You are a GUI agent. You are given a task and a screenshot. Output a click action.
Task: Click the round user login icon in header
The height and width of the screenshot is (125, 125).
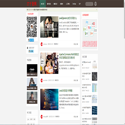[95, 4]
